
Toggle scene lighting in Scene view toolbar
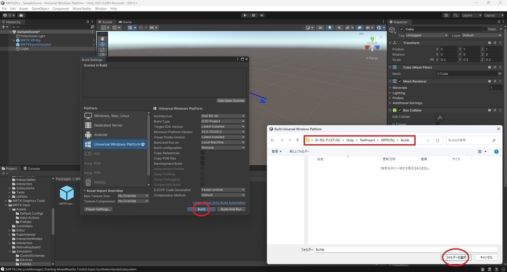(330, 28)
